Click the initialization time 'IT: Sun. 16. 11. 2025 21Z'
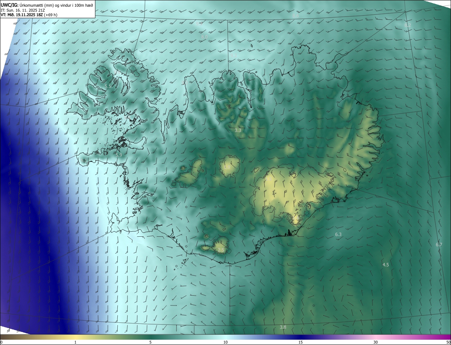Screen dimensions: 451x345 (23, 10)
